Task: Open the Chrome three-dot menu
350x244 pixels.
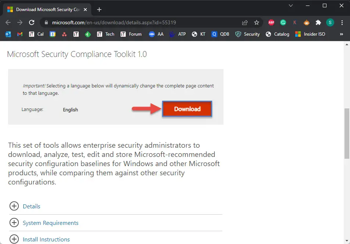Action: coord(342,22)
